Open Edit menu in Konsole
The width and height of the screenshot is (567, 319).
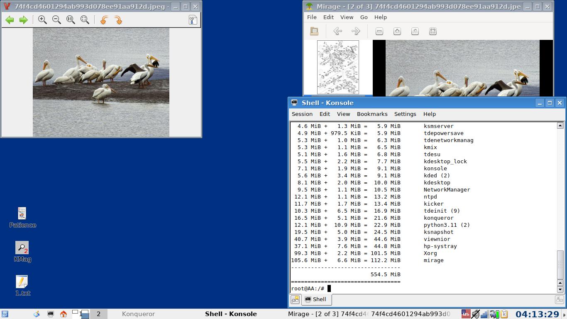point(325,114)
